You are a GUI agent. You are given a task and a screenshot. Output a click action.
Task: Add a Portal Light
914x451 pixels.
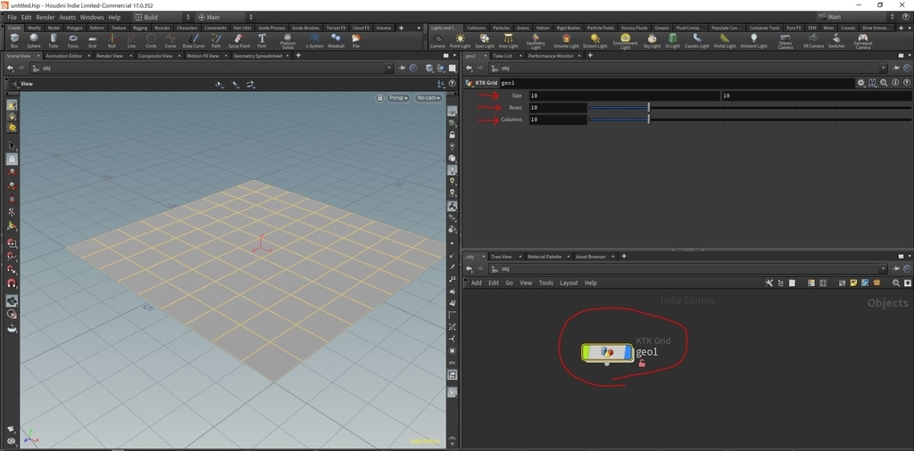(725, 41)
